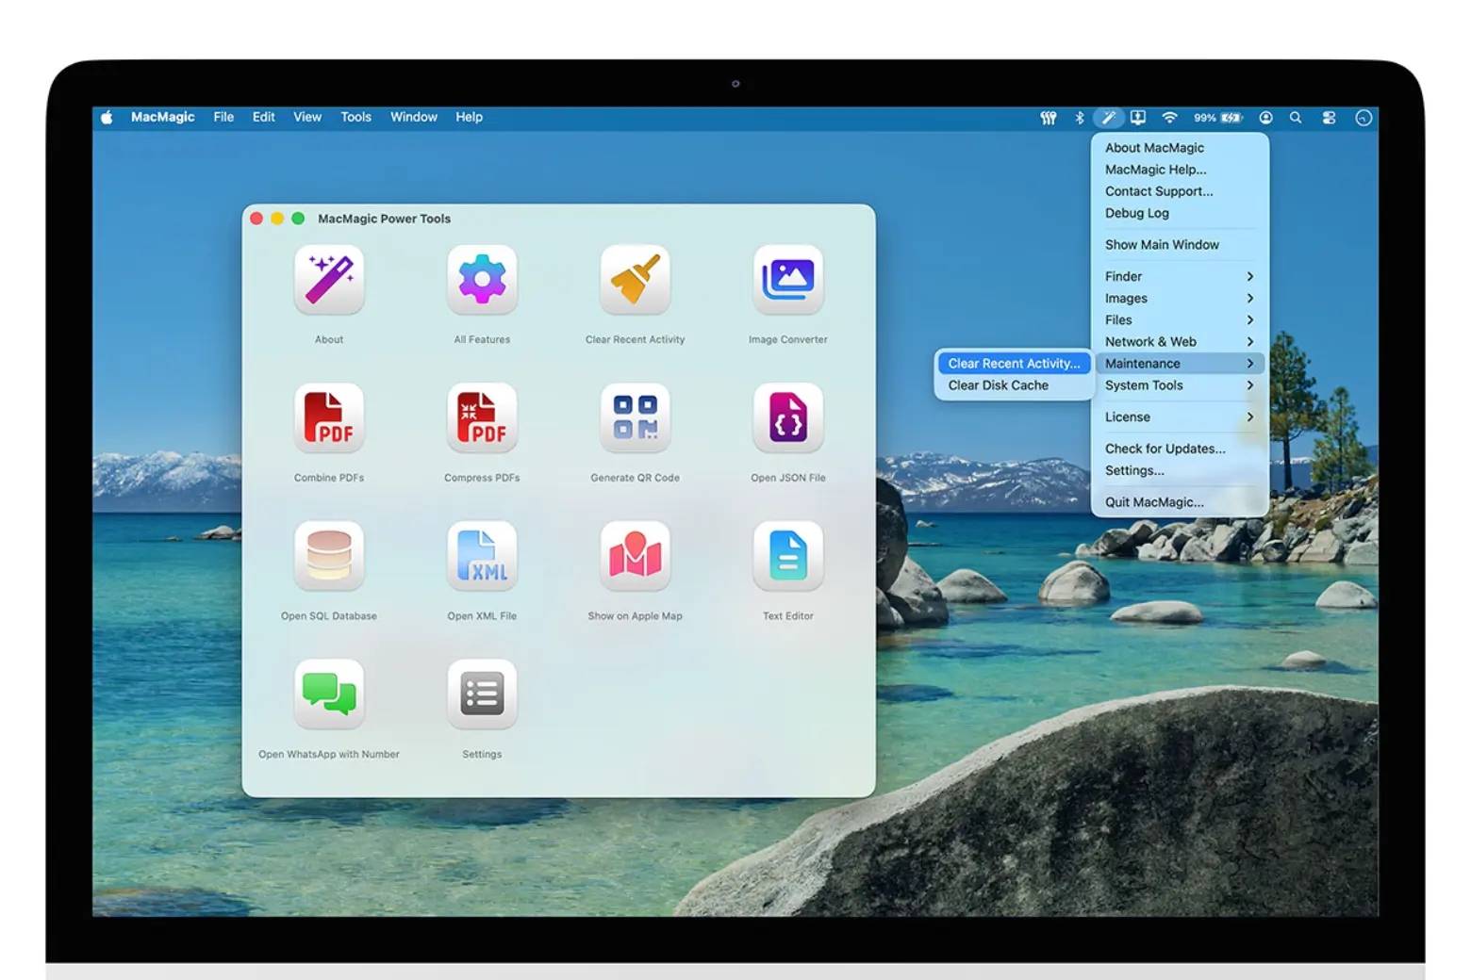Open the XML File tool
This screenshot has width=1471, height=980.
click(x=482, y=555)
